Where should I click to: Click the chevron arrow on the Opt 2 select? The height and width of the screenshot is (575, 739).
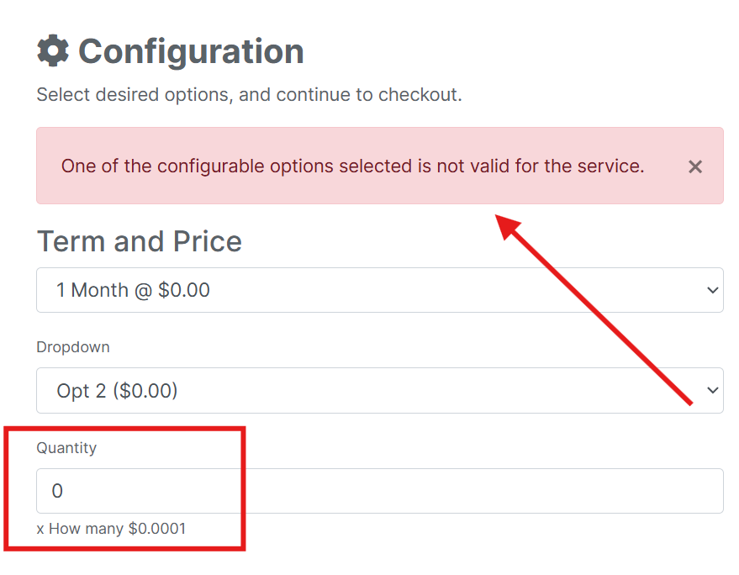click(713, 391)
